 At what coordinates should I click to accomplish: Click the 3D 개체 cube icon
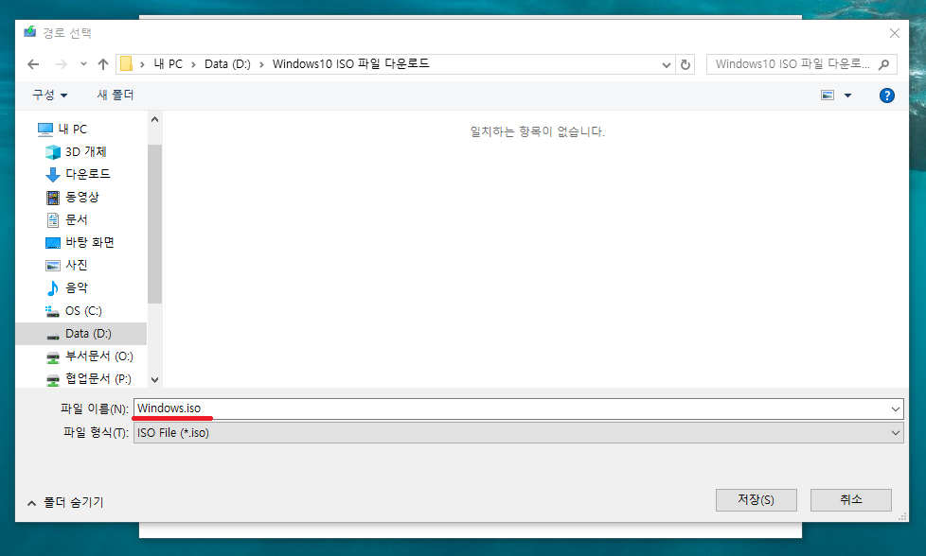(53, 152)
